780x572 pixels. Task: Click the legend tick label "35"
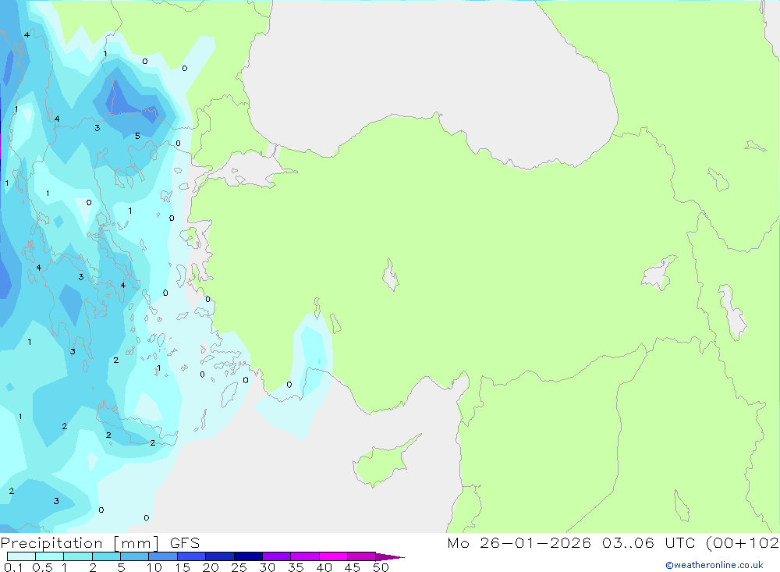tap(296, 567)
